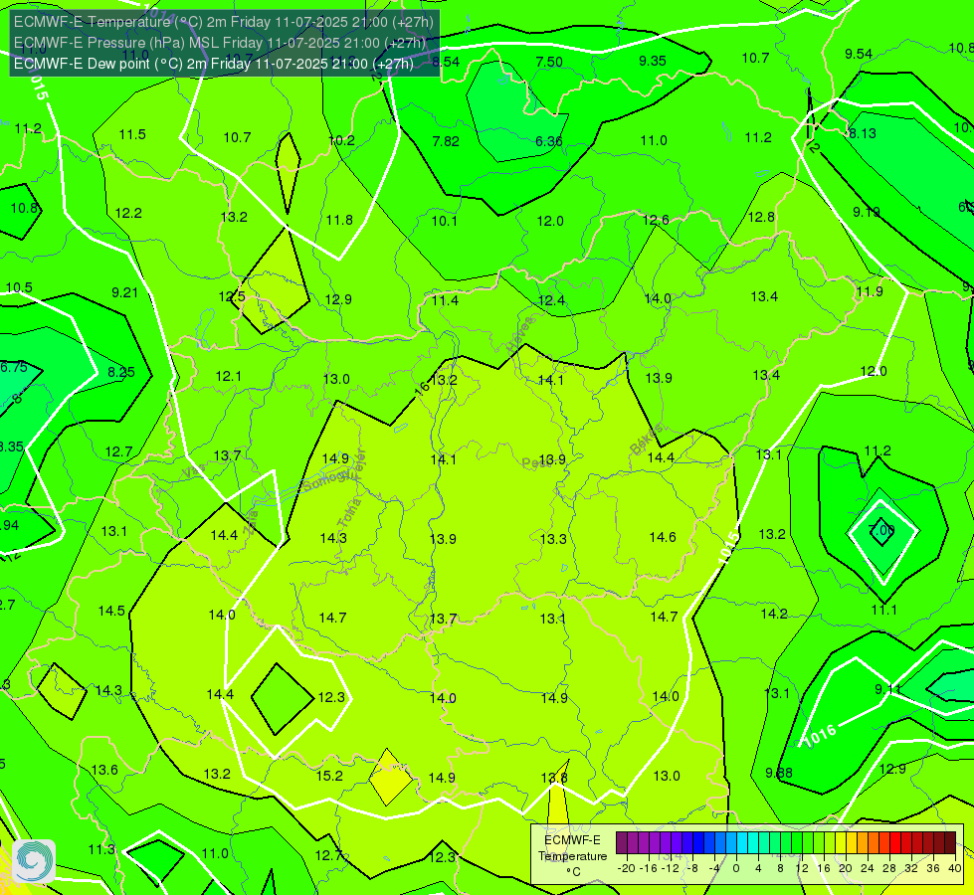Click the ECMWF-E Temperature °C legend title
Image resolution: width=974 pixels, height=895 pixels.
coord(572,856)
